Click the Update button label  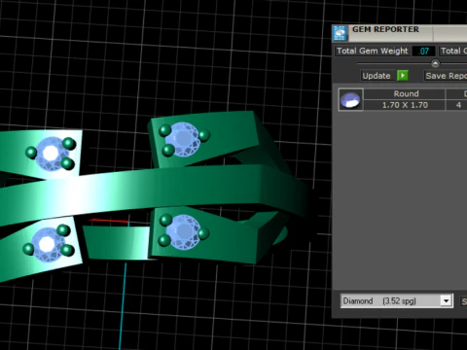[377, 76]
